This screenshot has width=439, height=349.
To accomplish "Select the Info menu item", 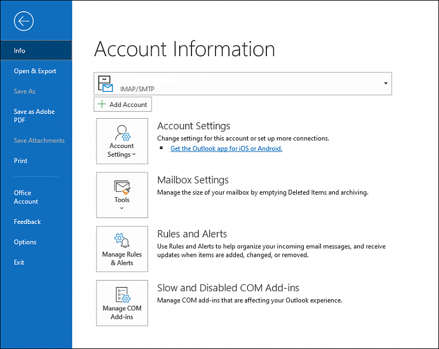I will (36, 50).
